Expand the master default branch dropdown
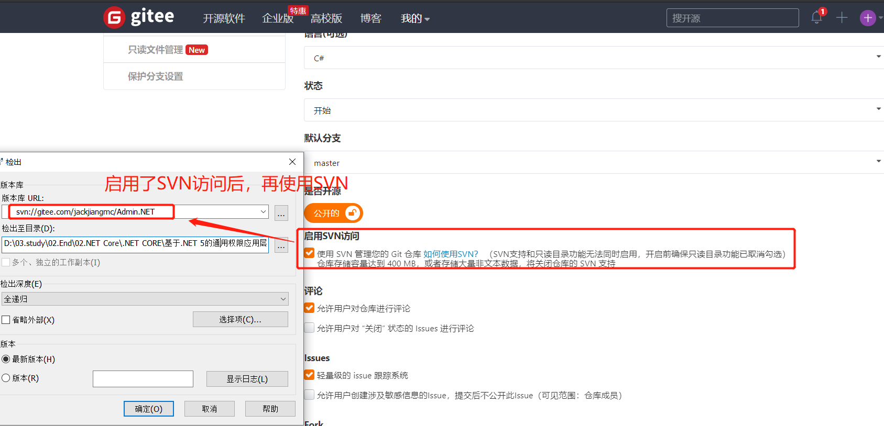Viewport: 884px width, 426px height. tap(594, 162)
